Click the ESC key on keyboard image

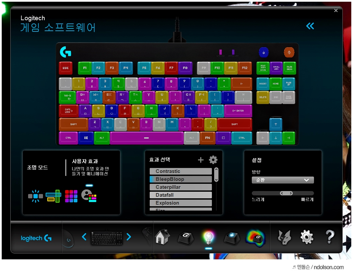tap(66, 68)
